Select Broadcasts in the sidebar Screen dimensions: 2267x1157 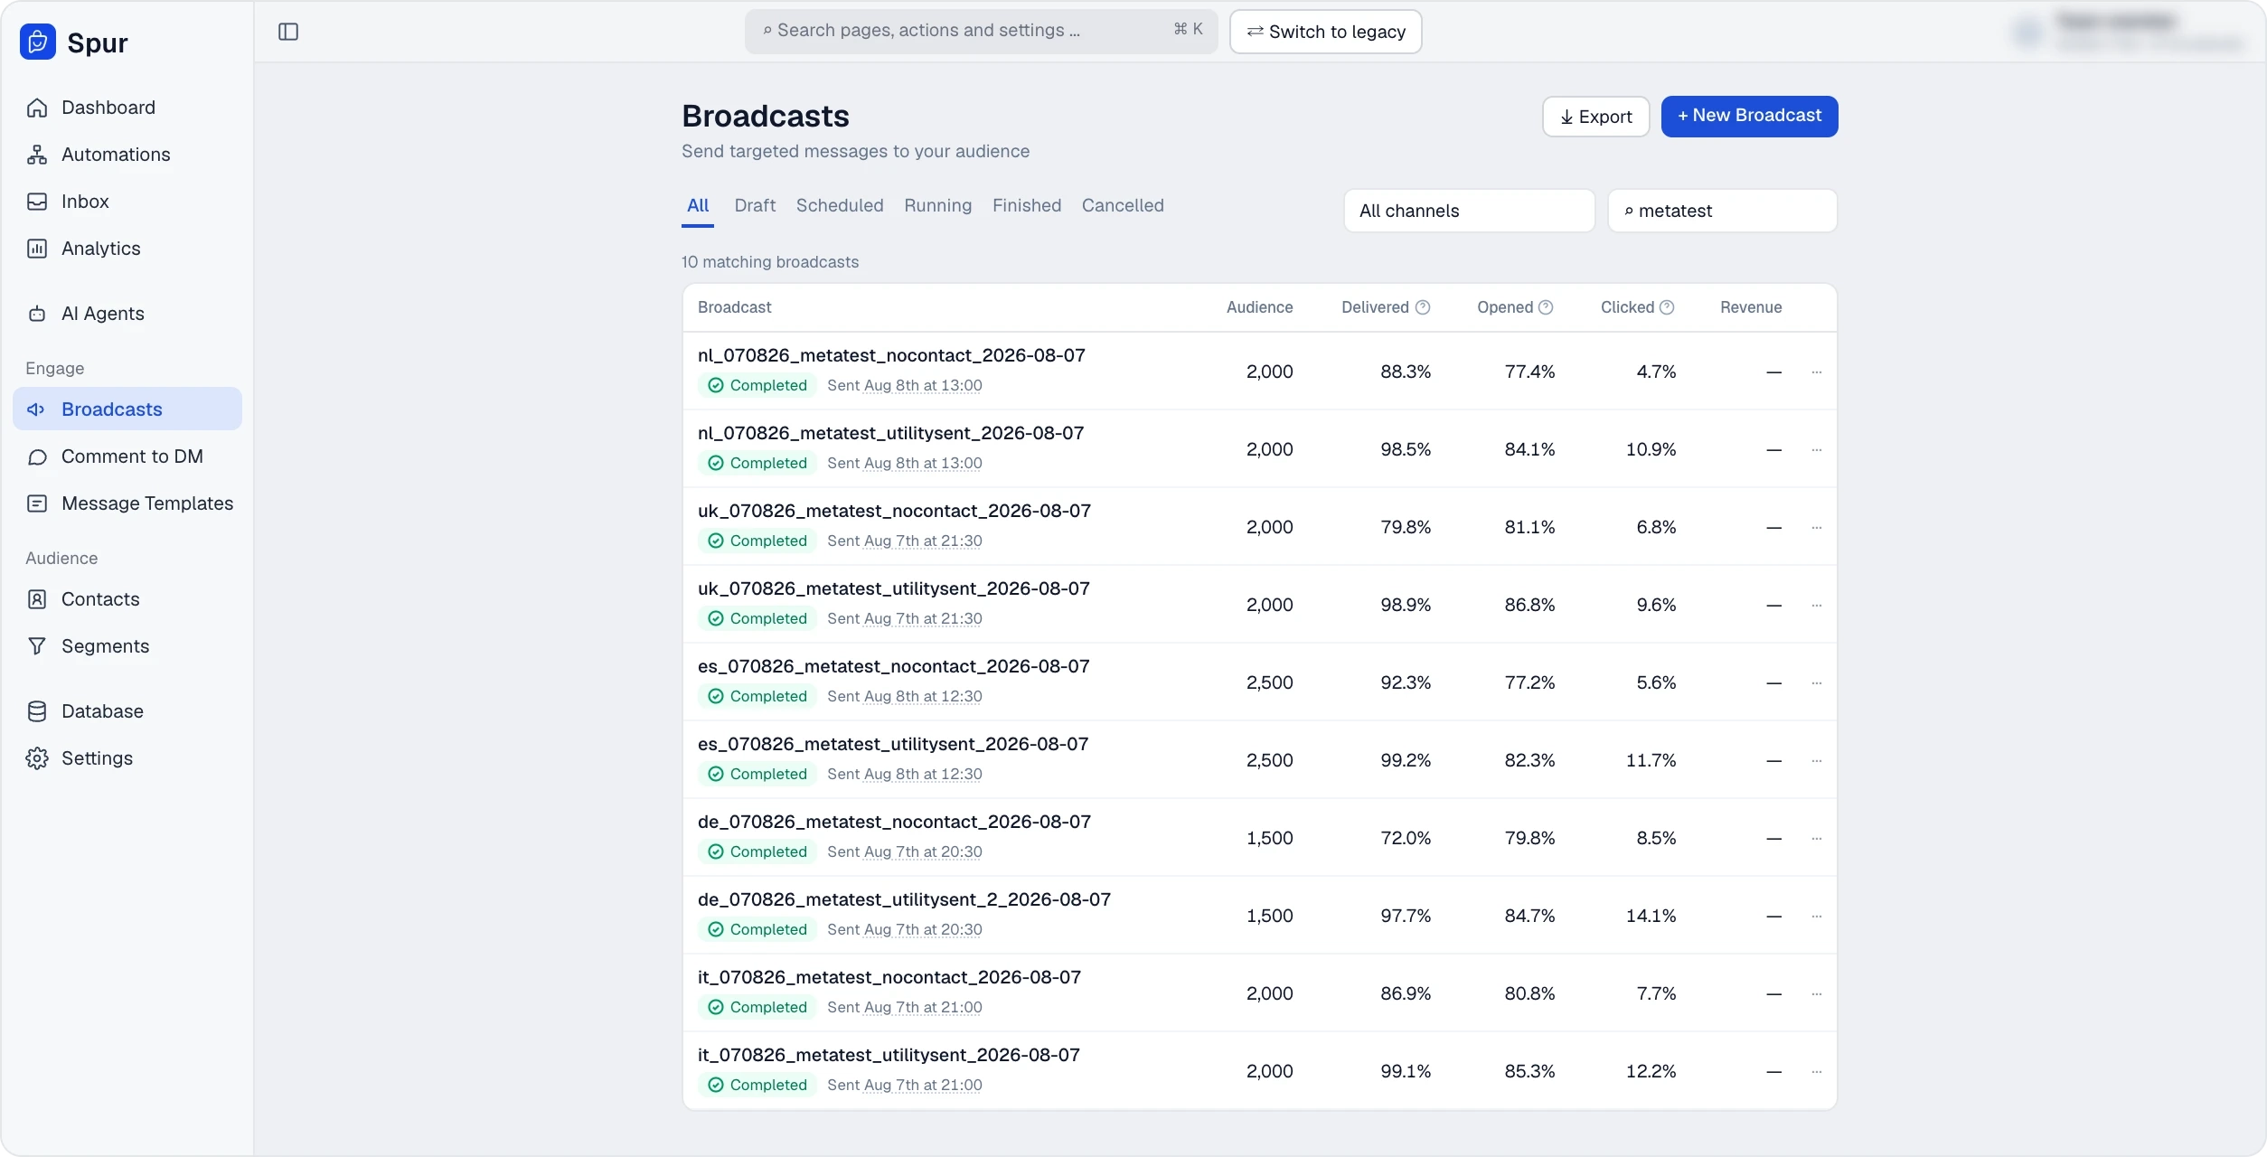point(127,409)
